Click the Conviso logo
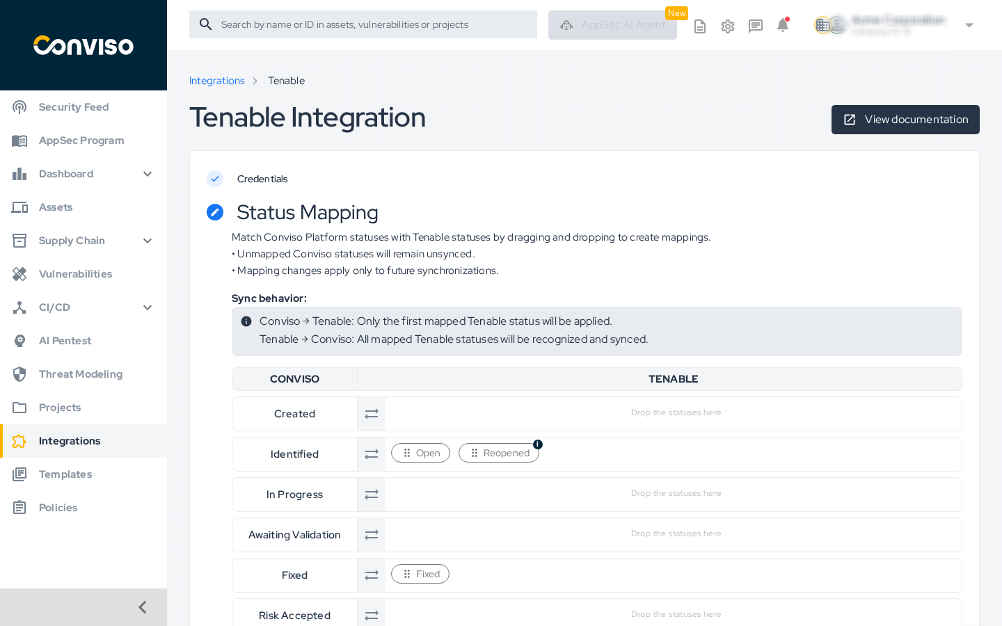This screenshot has height=626, width=1002. [x=83, y=45]
